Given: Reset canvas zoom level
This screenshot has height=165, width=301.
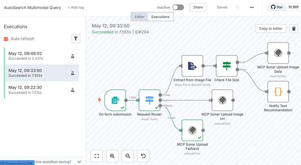Looking at the screenshot, I should coord(143,156).
